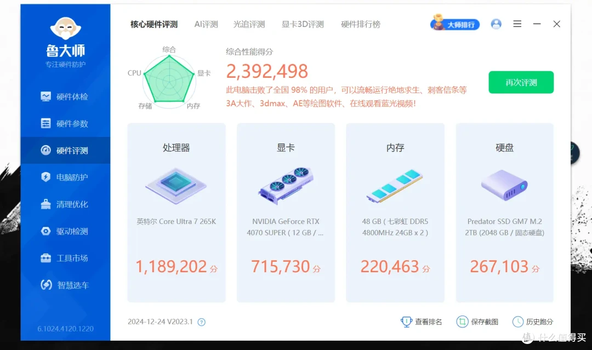Open the hamburger menu icon
Image resolution: width=592 pixels, height=350 pixels.
click(x=517, y=24)
